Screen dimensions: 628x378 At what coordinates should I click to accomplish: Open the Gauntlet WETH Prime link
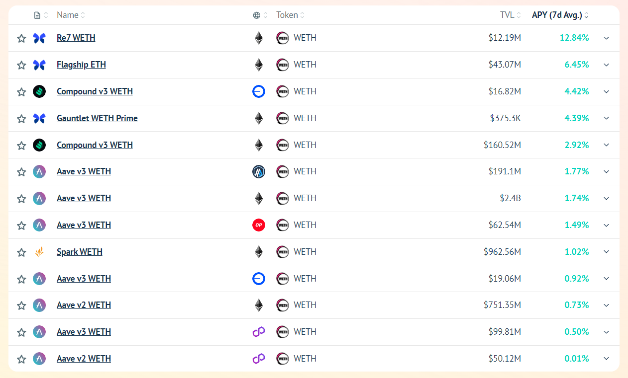tap(97, 118)
